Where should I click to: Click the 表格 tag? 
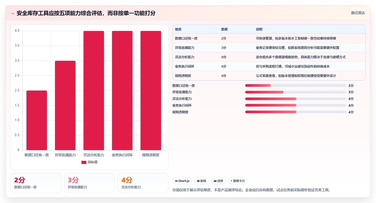click(202, 181)
